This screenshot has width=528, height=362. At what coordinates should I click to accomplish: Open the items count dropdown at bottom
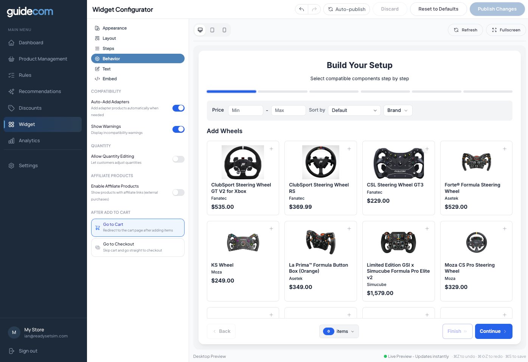339,331
